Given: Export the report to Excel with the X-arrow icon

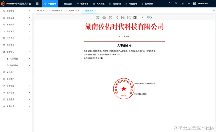Looking at the screenshot, I should (129, 17).
